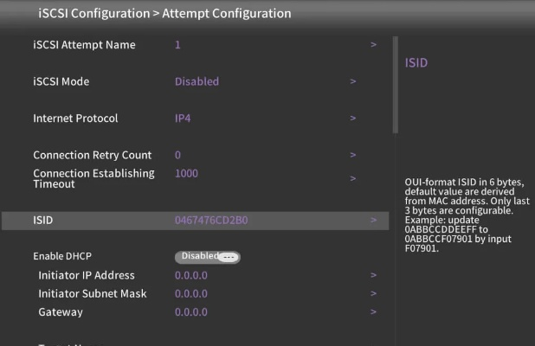Click the iSCSI Attempt Name value 1

point(177,44)
